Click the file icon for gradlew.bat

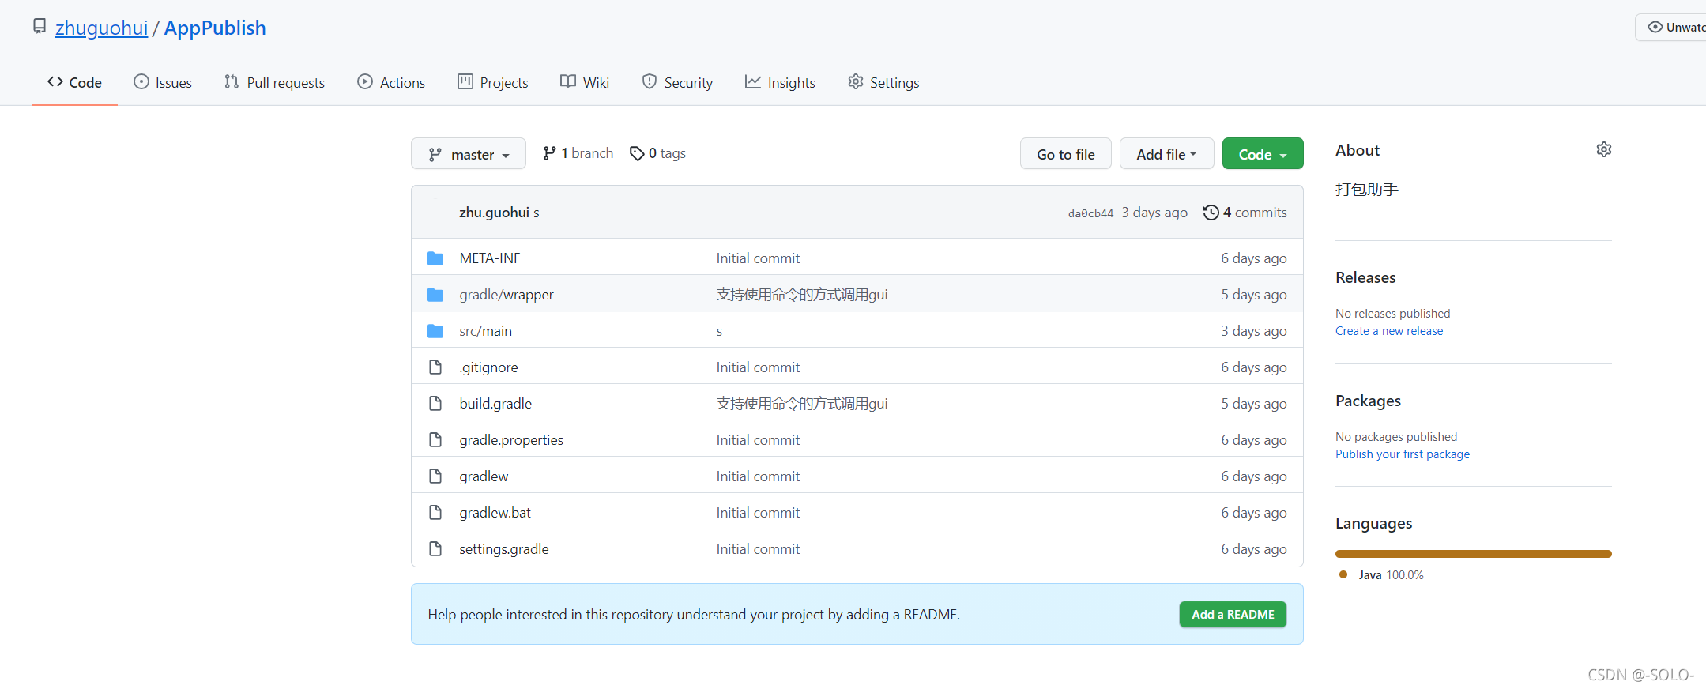click(435, 513)
